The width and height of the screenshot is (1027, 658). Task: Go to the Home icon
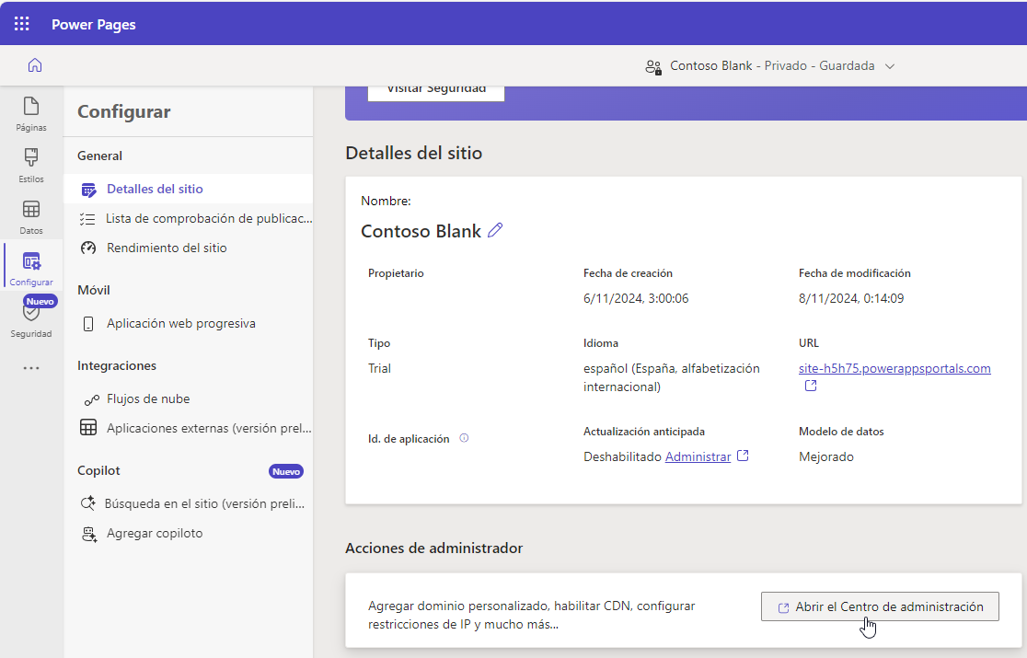(x=35, y=64)
